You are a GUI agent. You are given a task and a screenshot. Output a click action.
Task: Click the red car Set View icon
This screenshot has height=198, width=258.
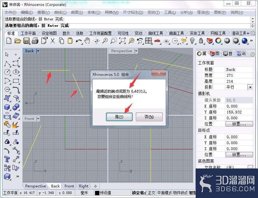coord(157,41)
